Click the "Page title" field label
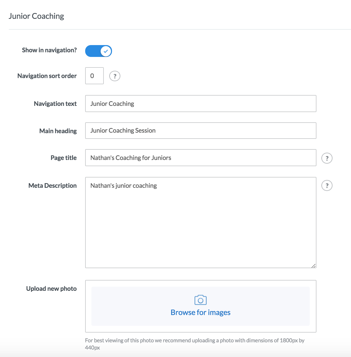 (x=63, y=158)
